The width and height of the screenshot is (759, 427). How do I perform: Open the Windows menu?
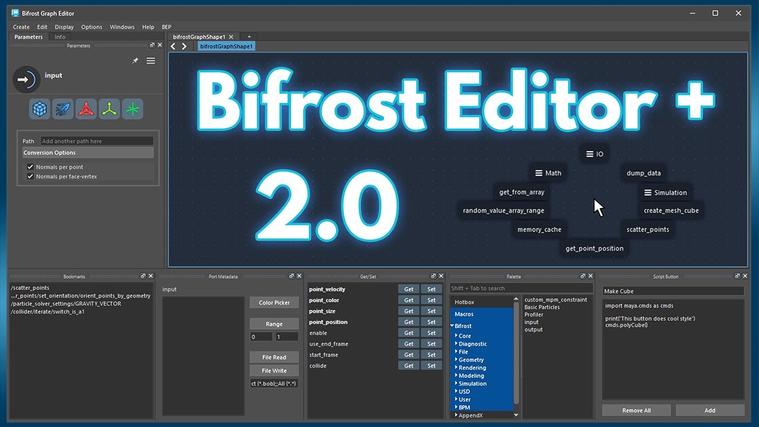tap(122, 27)
